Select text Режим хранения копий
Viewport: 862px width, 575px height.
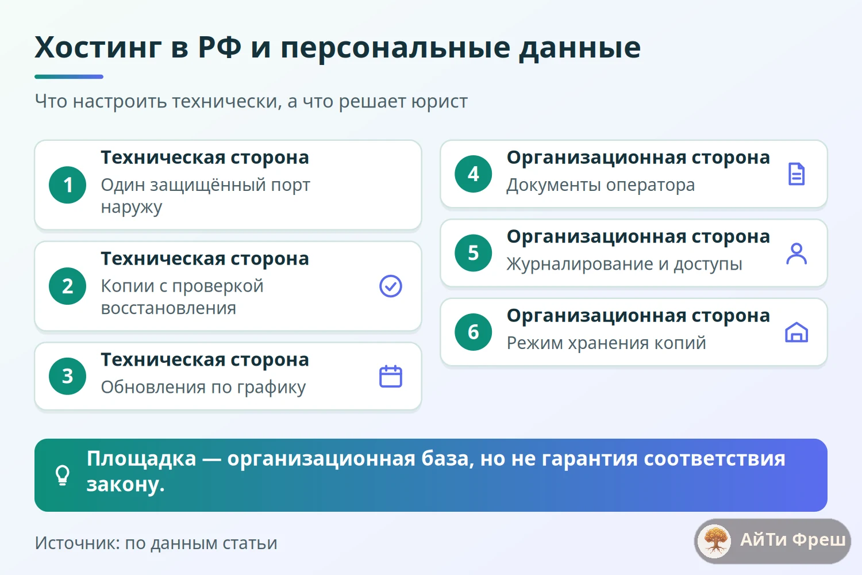pos(606,343)
